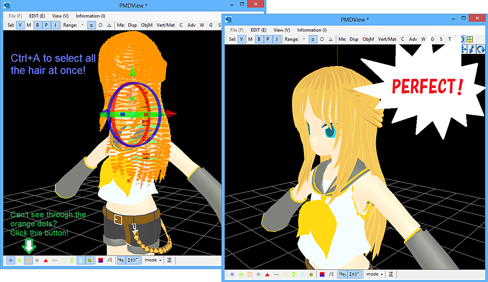Toggle エッジ edge display in right window
The height and width of the screenshot is (282, 488).
pyautogui.click(x=354, y=274)
